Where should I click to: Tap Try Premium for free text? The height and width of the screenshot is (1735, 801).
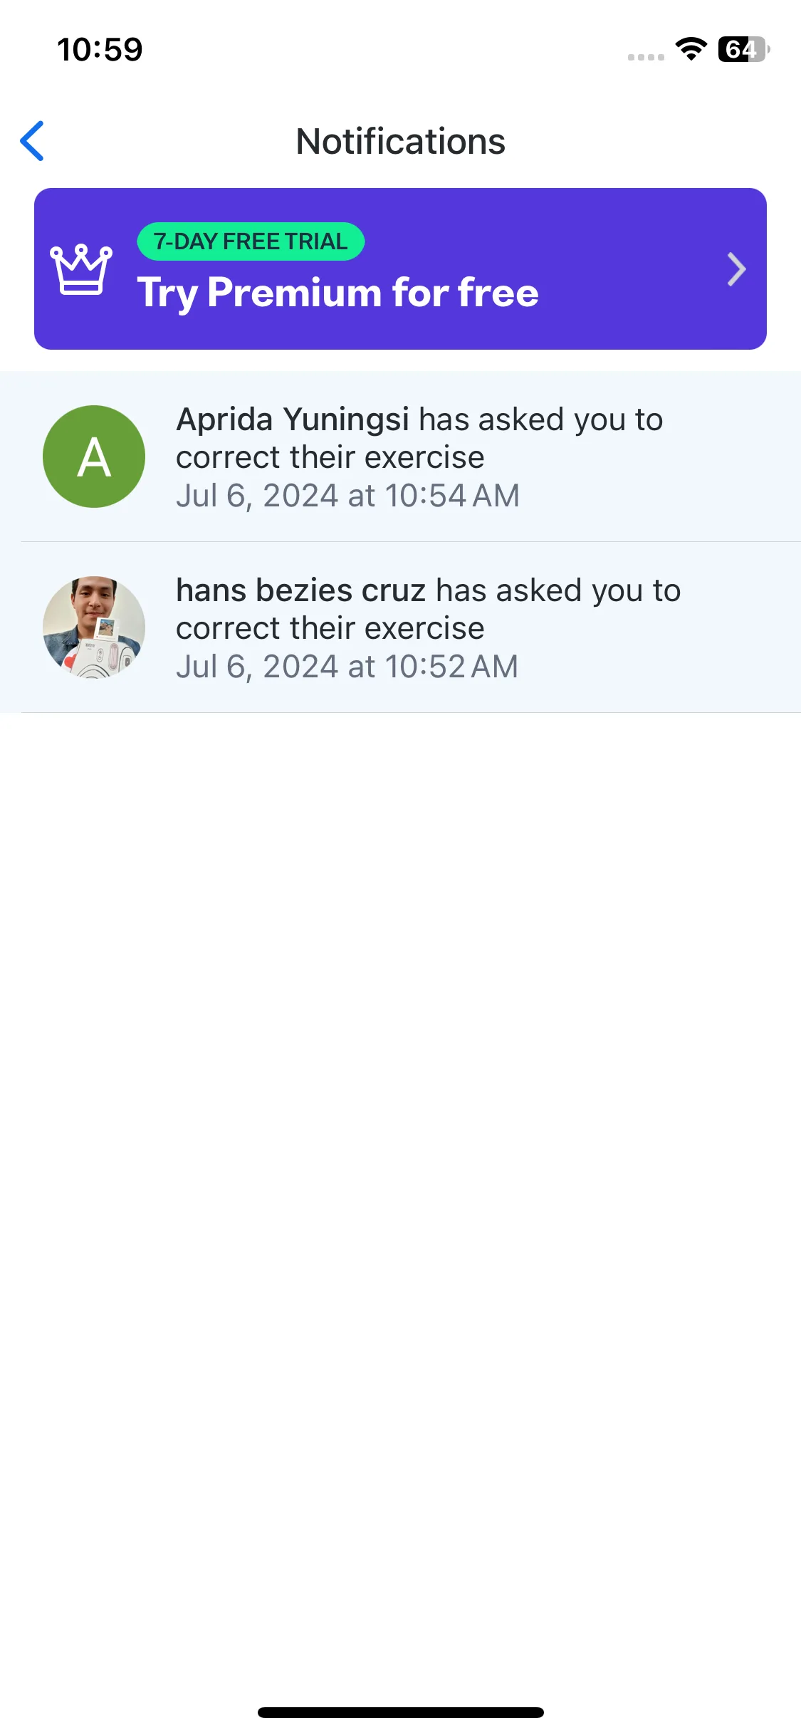338,293
